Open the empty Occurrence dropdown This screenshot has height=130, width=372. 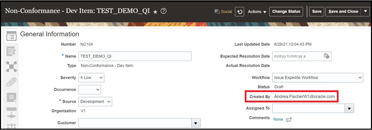89,89
